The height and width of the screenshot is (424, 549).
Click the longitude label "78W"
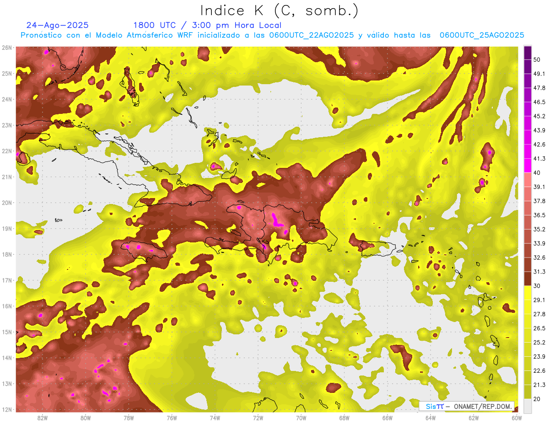(x=129, y=418)
